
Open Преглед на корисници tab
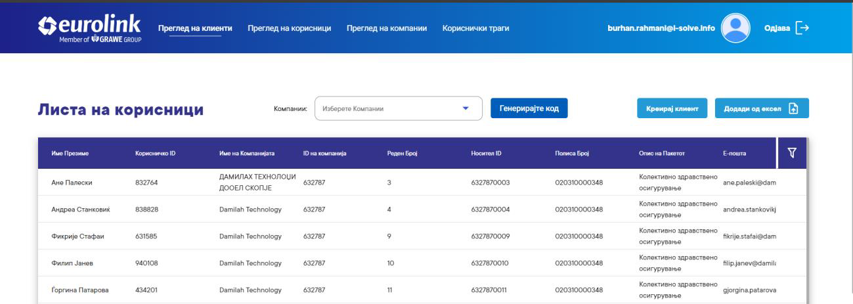click(x=288, y=28)
